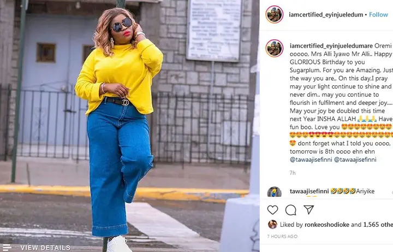This screenshot has height=252, width=393.
Task: Click ronkeoshodioke small liker avatar
Action: pyautogui.click(x=272, y=224)
